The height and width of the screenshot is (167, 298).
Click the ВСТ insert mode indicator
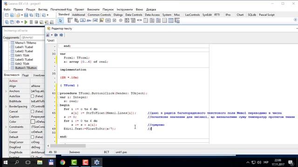[107, 152]
